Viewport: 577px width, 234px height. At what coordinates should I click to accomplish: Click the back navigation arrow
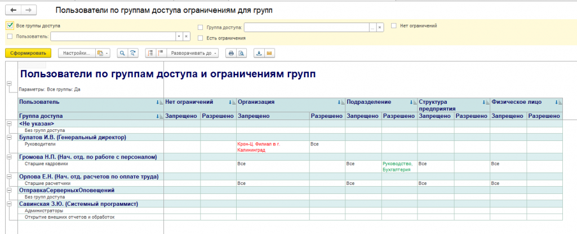click(13, 11)
